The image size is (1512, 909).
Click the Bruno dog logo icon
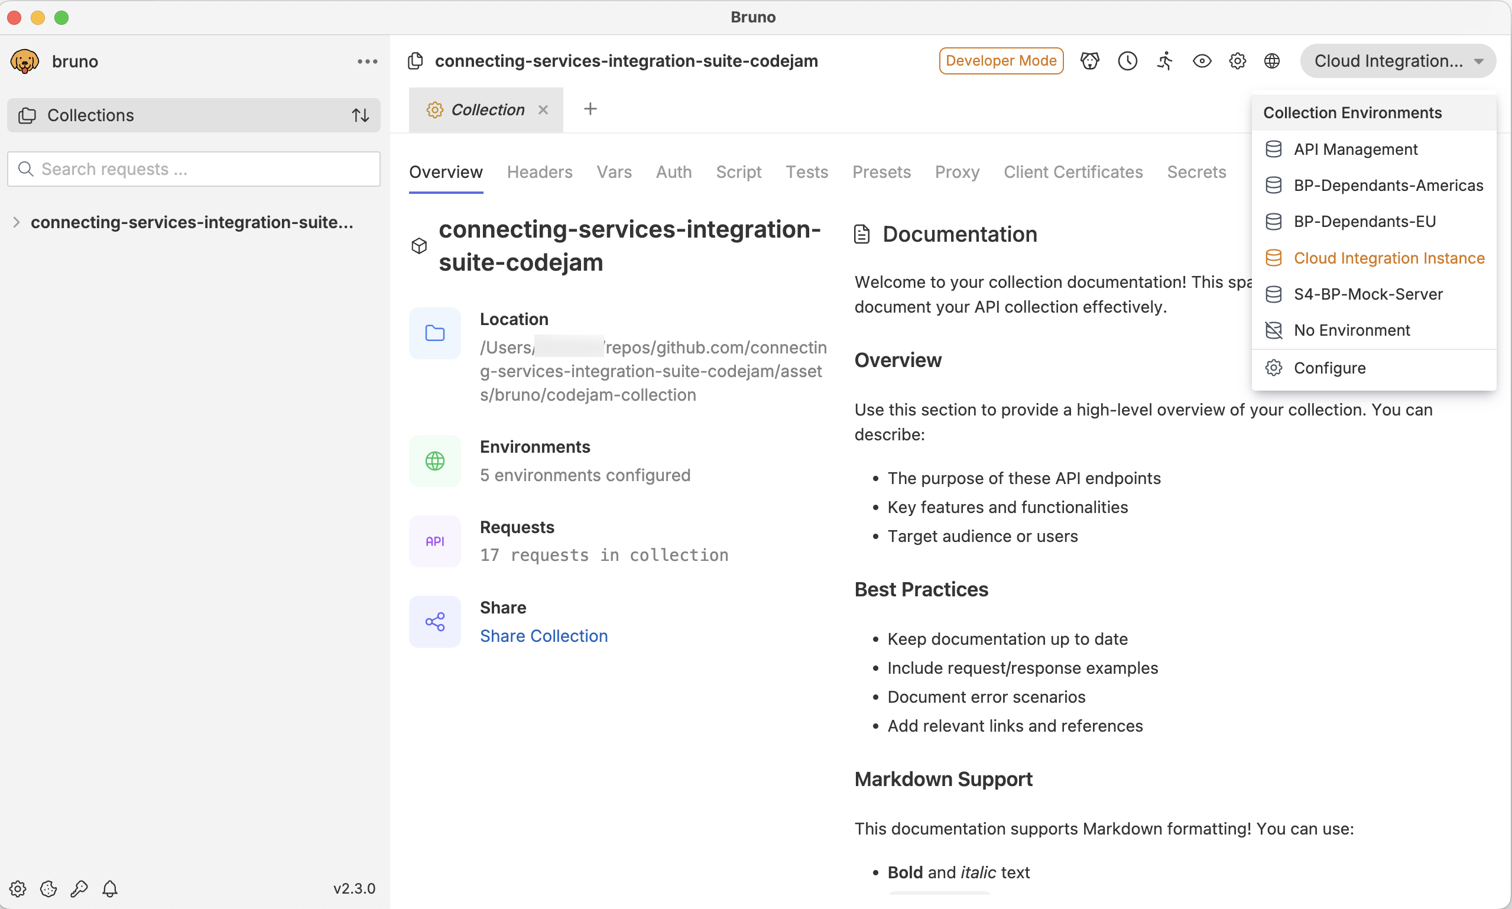(24, 61)
